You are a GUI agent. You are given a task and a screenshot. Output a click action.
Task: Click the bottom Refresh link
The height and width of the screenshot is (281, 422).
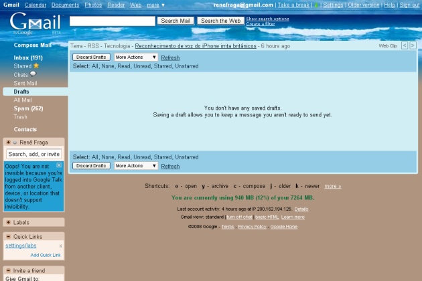[170, 166]
